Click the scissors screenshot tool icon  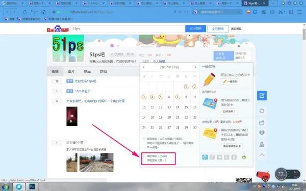coord(280,12)
